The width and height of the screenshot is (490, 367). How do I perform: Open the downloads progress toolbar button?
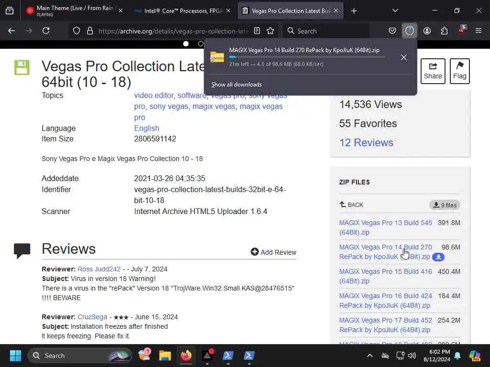point(410,31)
